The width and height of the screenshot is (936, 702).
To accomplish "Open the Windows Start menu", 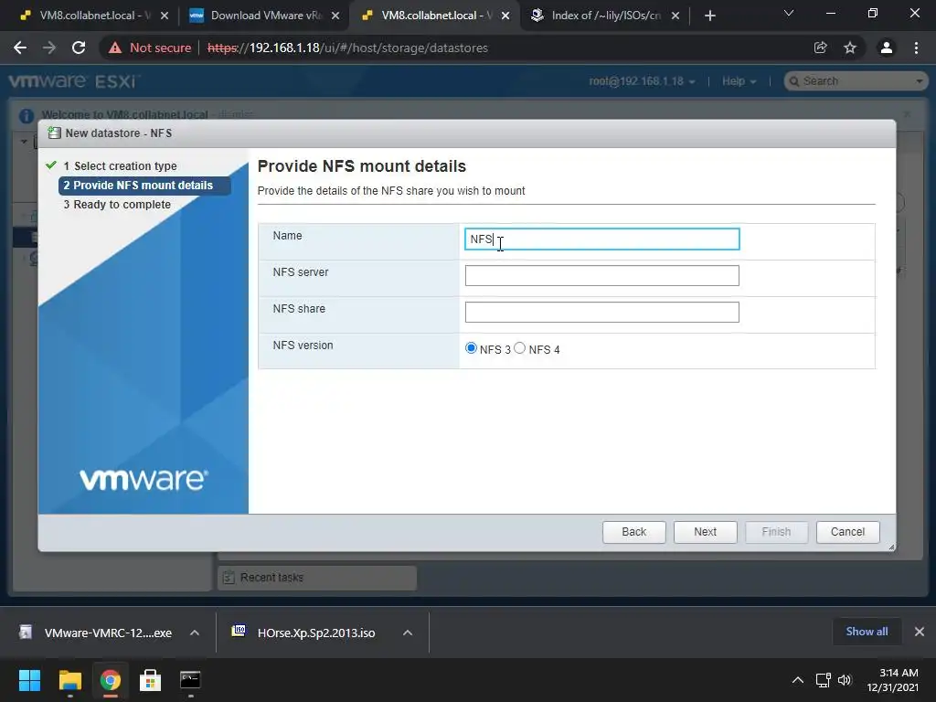I will 29,680.
